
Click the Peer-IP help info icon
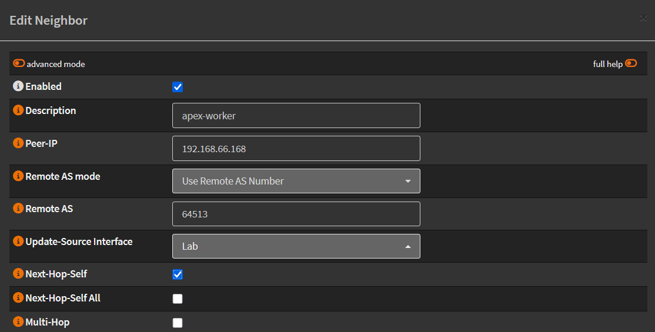18,143
